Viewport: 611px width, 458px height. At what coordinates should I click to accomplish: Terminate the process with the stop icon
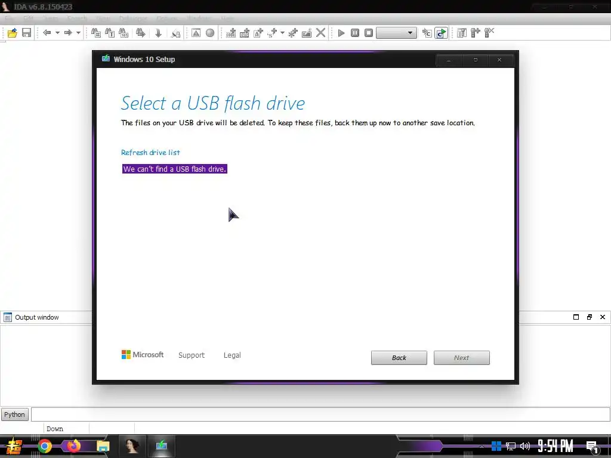(x=369, y=33)
